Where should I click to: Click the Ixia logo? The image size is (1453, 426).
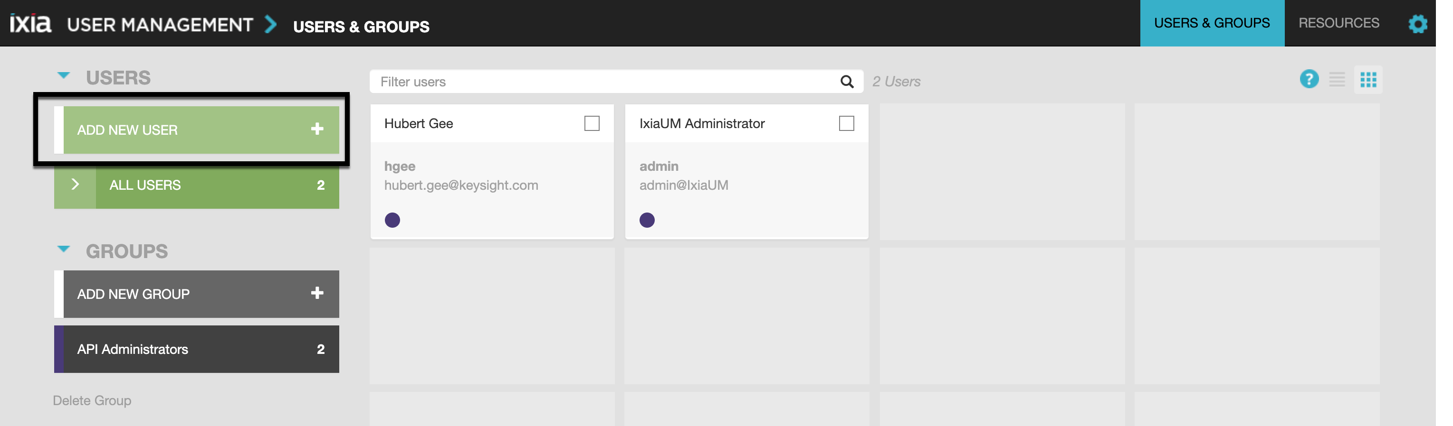coord(30,24)
